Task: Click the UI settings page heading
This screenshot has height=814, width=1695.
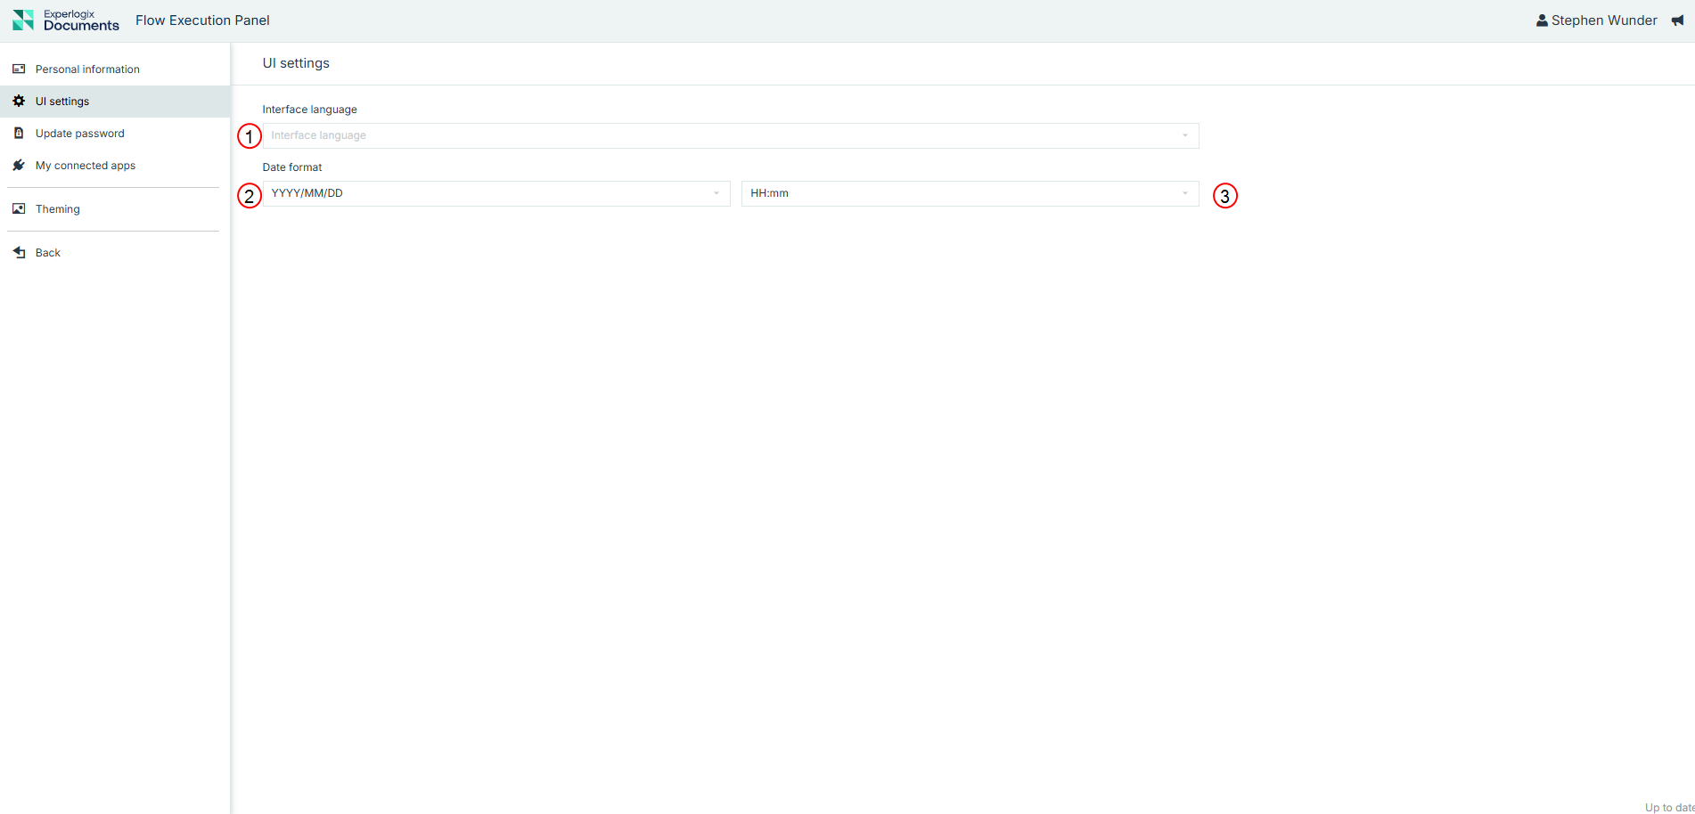Action: [296, 63]
